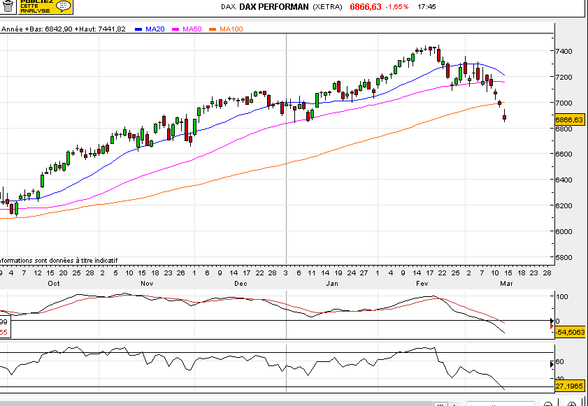Viewport: 588px width, 406px height.
Task: Click the -1,65% change value
Action: [x=397, y=7]
